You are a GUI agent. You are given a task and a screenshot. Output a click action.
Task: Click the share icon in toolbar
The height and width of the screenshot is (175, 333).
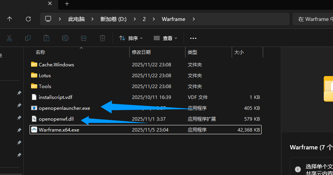pos(84,38)
